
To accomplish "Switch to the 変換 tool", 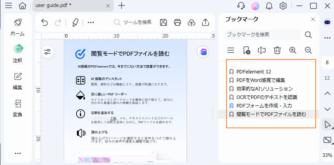I will pos(17,108).
